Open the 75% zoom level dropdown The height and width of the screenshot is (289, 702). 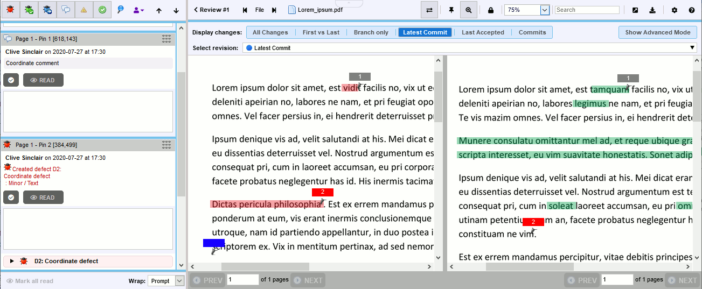pos(545,10)
